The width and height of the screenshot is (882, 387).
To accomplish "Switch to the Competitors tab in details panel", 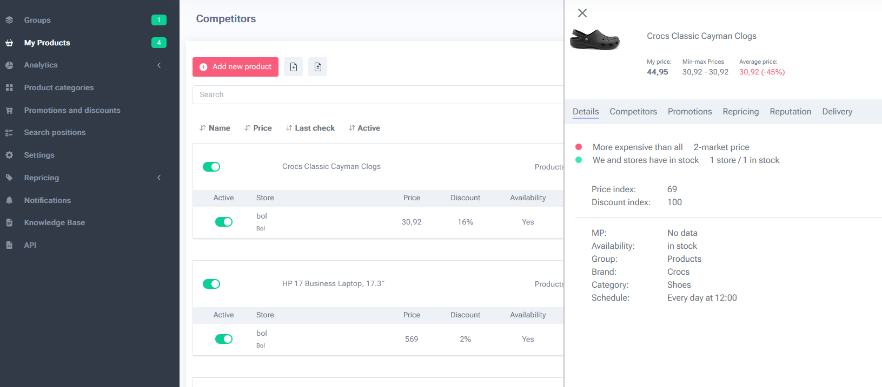I will point(633,112).
